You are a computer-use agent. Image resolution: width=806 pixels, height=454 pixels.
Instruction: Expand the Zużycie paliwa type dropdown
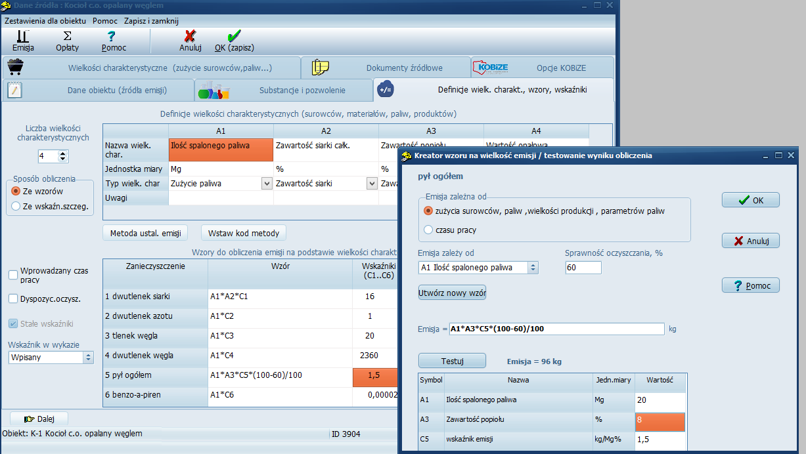[x=267, y=184]
